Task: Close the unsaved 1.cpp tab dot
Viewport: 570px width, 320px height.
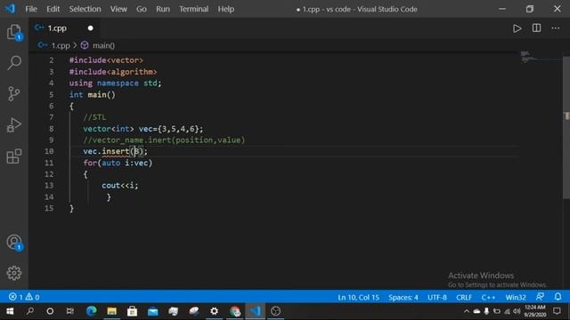Action: (x=90, y=28)
